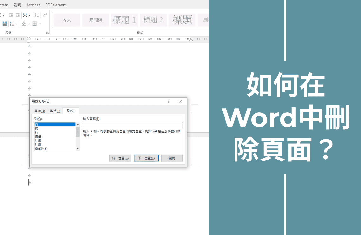Apply the 標題 1 style
Viewport: 361px width, 235px height.
[x=124, y=20]
